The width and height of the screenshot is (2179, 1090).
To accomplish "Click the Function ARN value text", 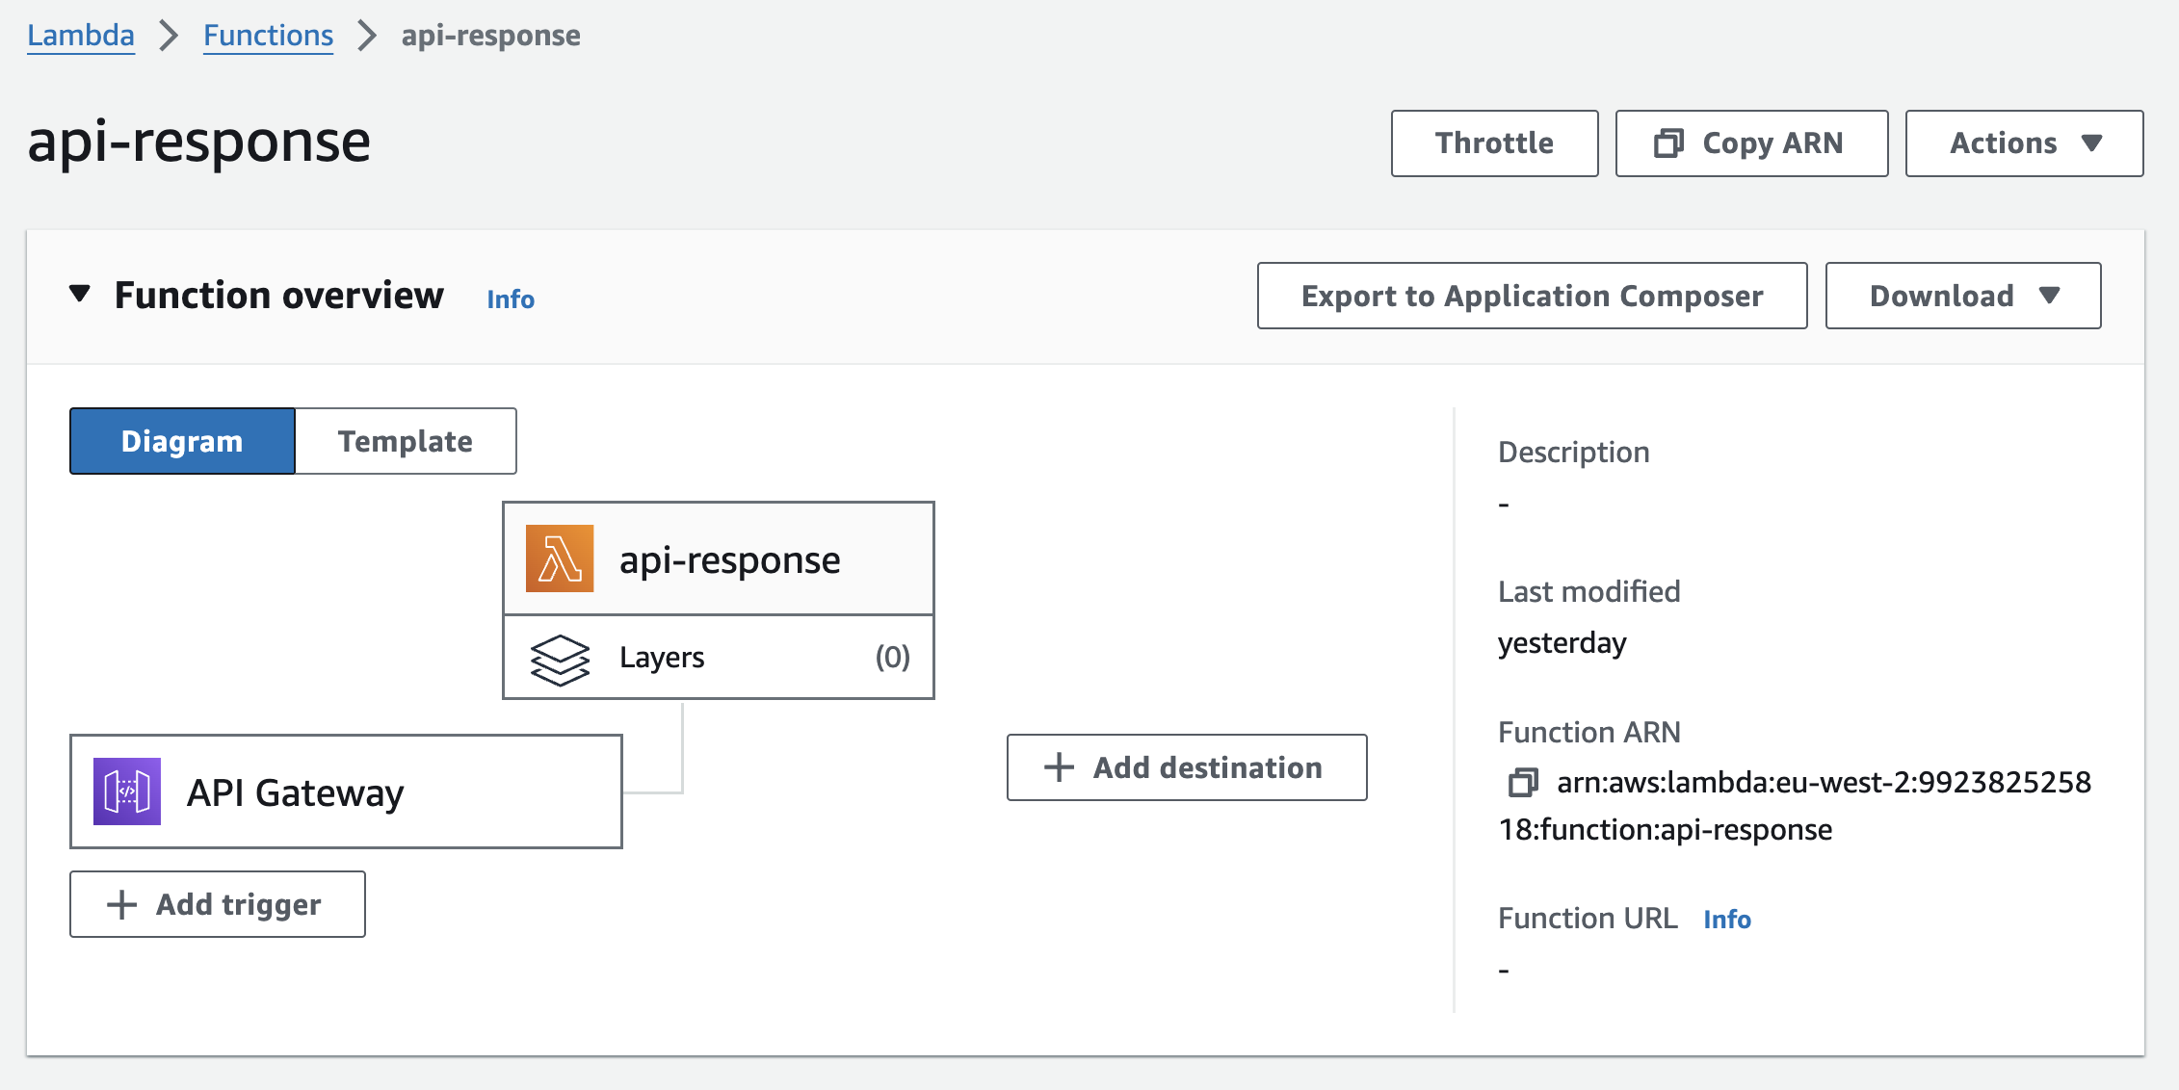I will click(x=1796, y=806).
